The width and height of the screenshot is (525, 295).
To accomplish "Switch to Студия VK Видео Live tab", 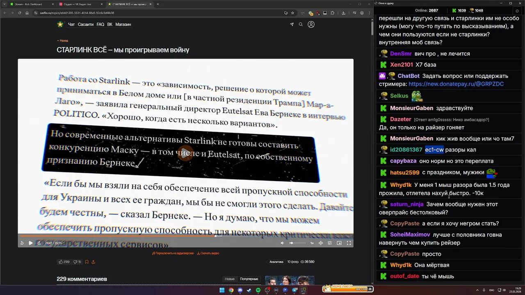I will point(80,4).
